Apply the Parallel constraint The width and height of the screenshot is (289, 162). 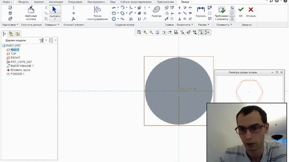click(190, 19)
